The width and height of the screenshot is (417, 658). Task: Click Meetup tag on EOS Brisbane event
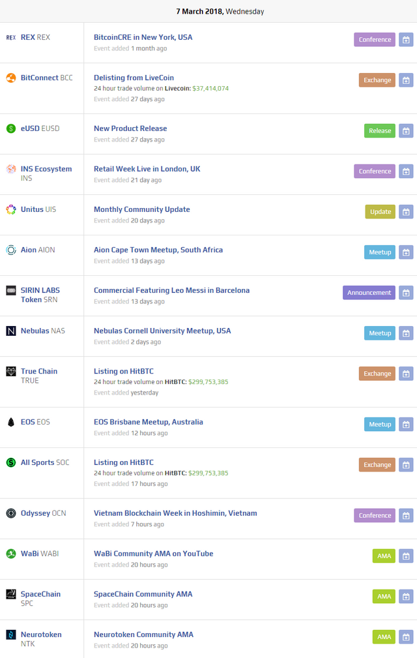coord(380,425)
